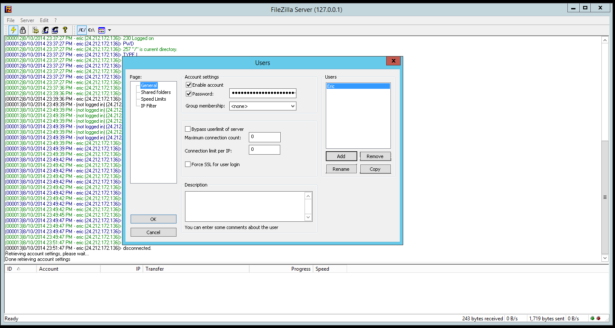Click the green receive indicator light
The height and width of the screenshot is (328, 615).
point(592,319)
